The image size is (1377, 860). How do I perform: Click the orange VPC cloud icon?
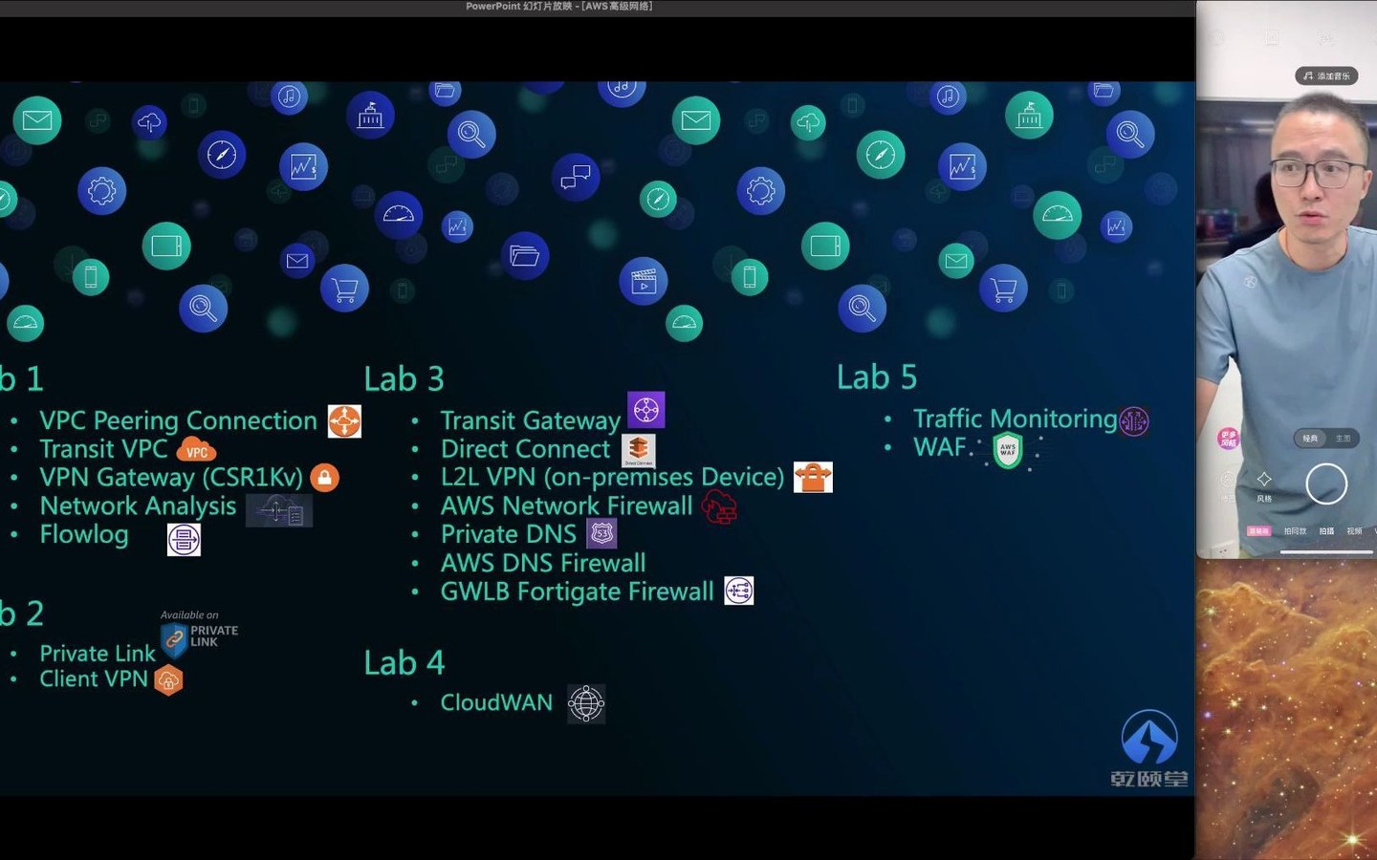(x=196, y=450)
